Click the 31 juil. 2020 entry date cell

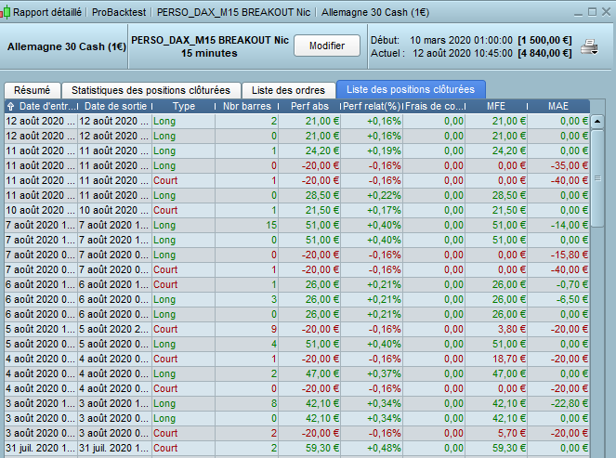point(40,448)
